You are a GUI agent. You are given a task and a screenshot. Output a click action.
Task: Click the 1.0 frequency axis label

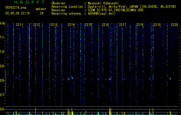click(2, 52)
